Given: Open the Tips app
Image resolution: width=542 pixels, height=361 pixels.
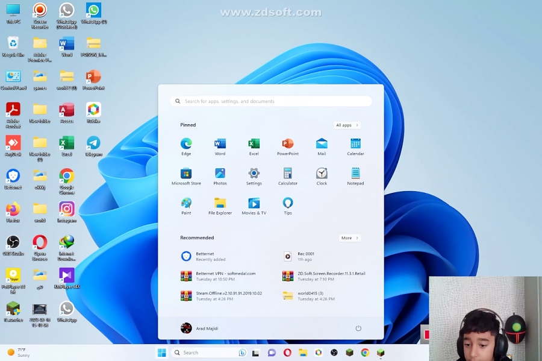Looking at the screenshot, I should click(288, 206).
